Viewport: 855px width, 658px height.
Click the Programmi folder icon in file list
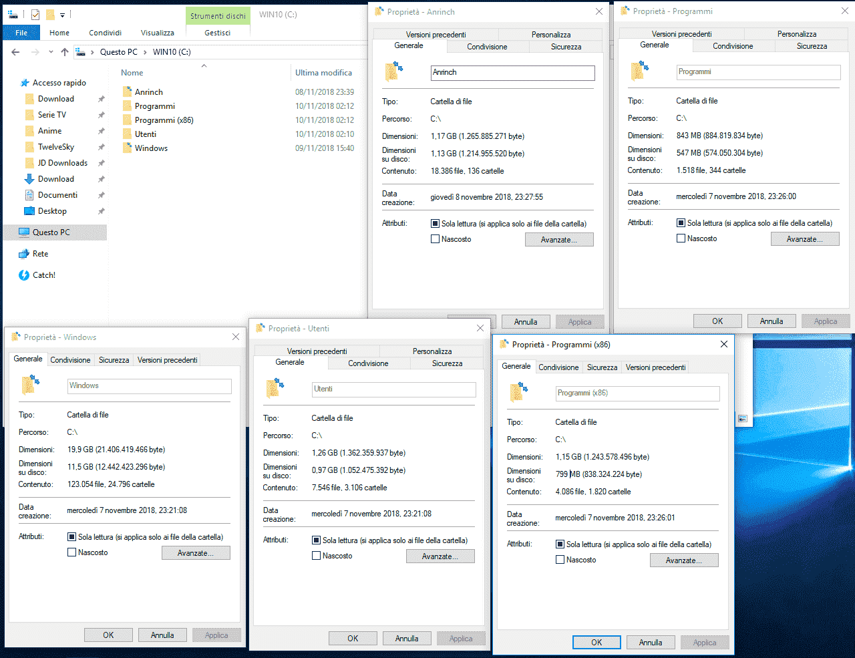[127, 106]
